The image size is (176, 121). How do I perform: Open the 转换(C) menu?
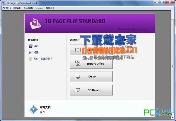(17, 8)
